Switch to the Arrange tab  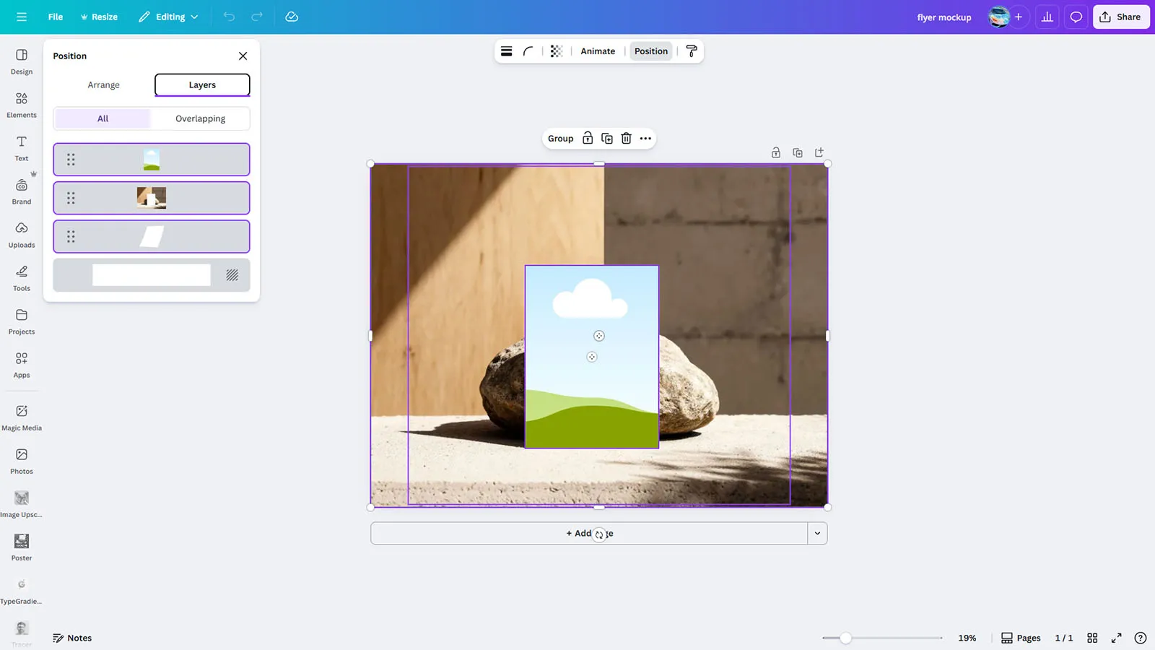(103, 85)
